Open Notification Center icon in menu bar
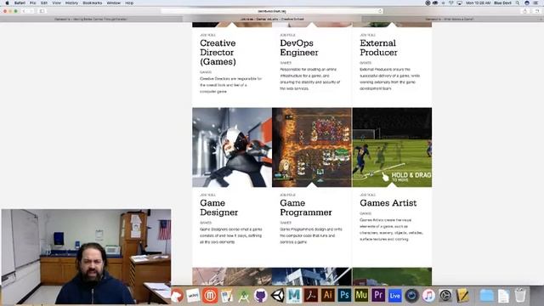544x306 pixels. pos(535,3)
